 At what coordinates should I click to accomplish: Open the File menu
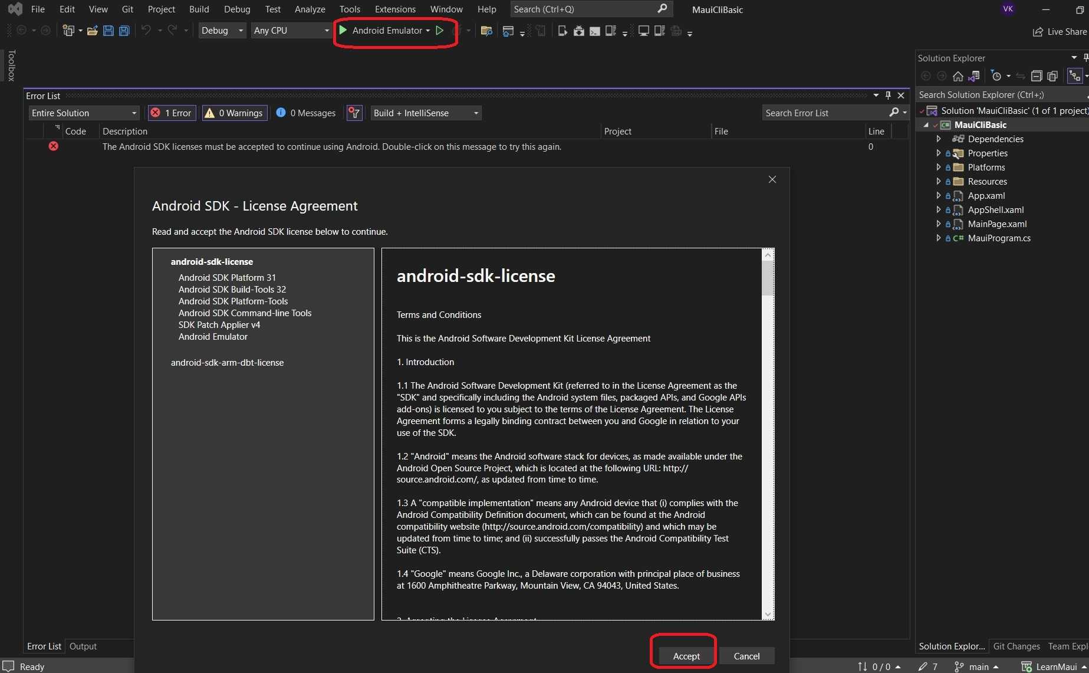(x=38, y=9)
